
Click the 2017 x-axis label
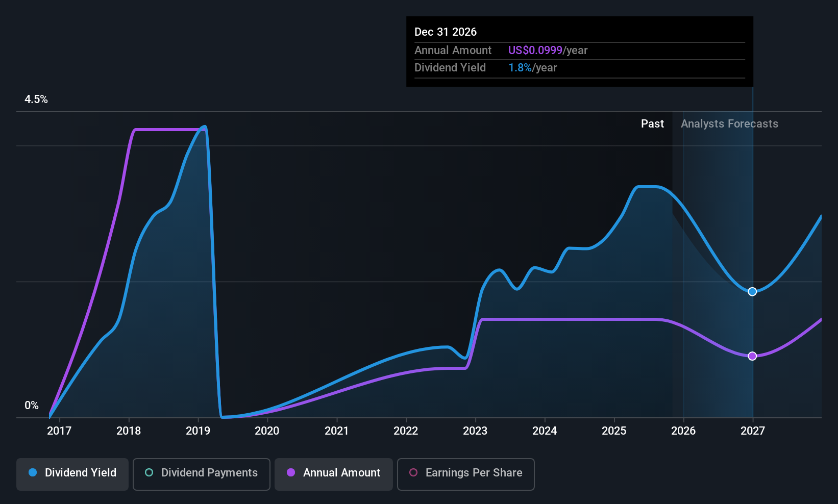(59, 431)
